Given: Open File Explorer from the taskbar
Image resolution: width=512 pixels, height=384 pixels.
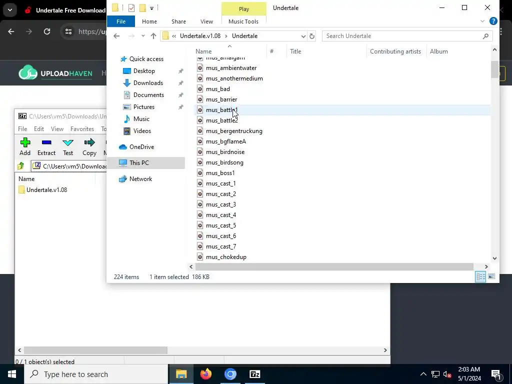Looking at the screenshot, I should (181, 374).
